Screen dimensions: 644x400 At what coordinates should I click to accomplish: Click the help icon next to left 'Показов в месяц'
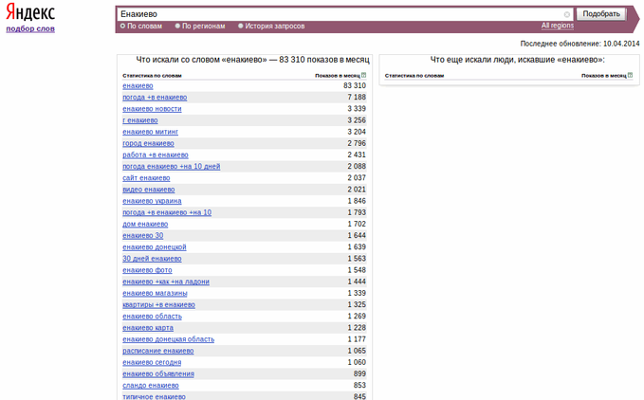pos(363,75)
